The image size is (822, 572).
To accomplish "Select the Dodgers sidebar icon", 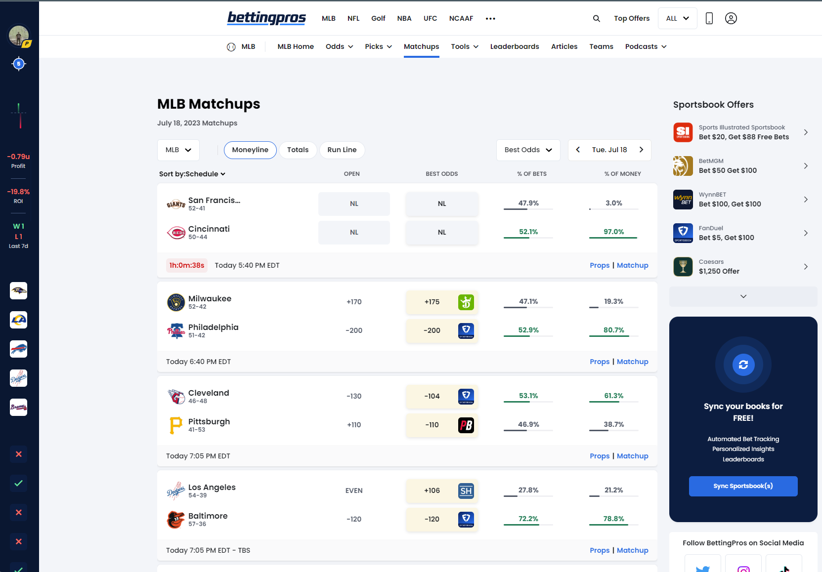I will coord(19,378).
